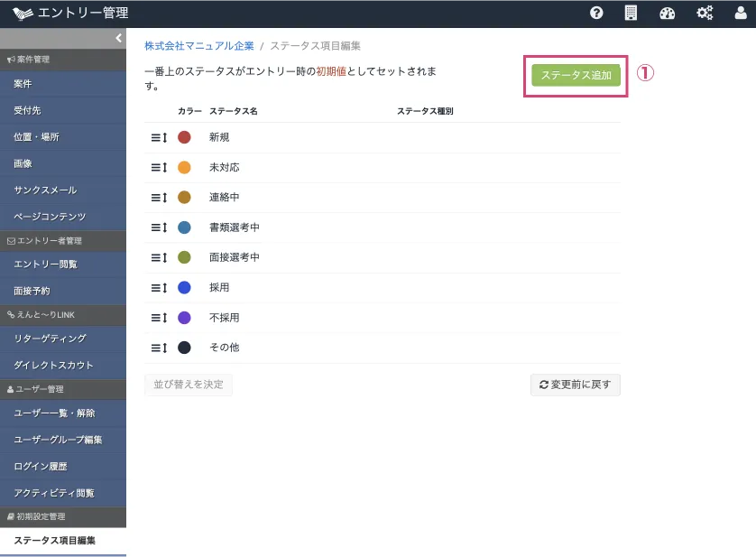The image size is (756, 557).
Task: Select the 書類選考中 status row
Action: pos(235,227)
